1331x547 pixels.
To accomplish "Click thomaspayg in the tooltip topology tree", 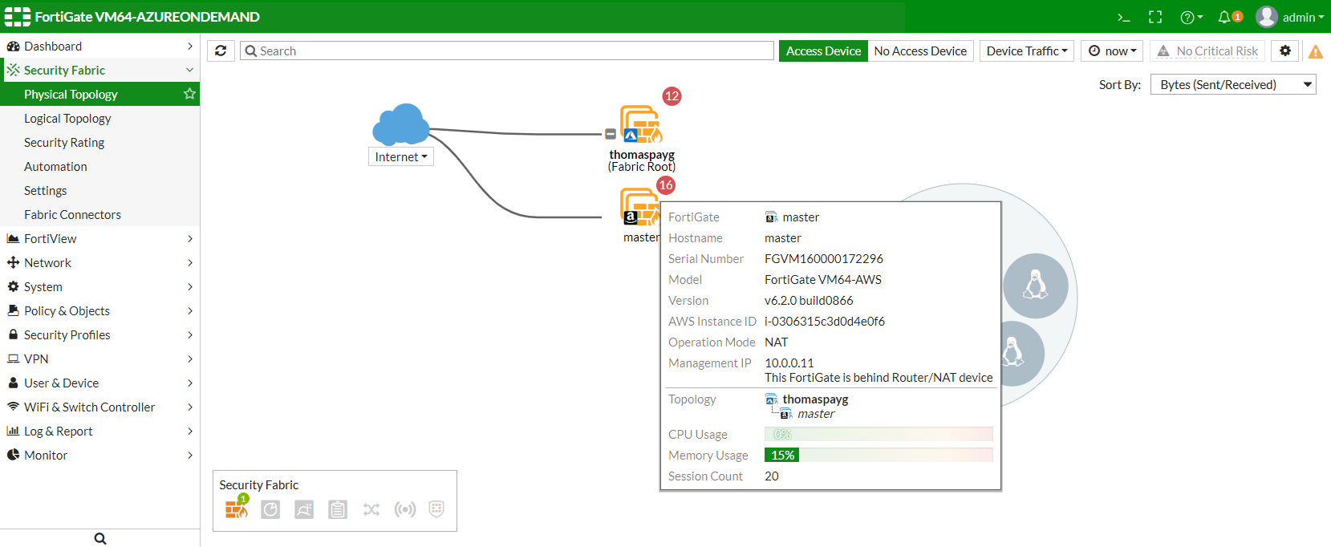I will coord(815,399).
